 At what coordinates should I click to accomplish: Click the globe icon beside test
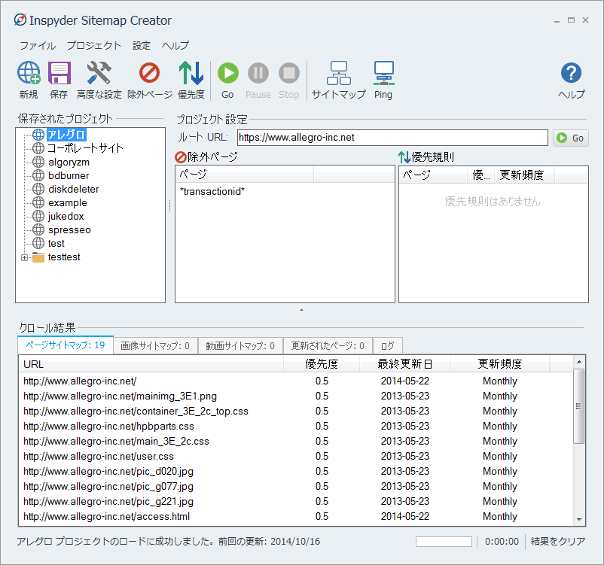click(38, 243)
